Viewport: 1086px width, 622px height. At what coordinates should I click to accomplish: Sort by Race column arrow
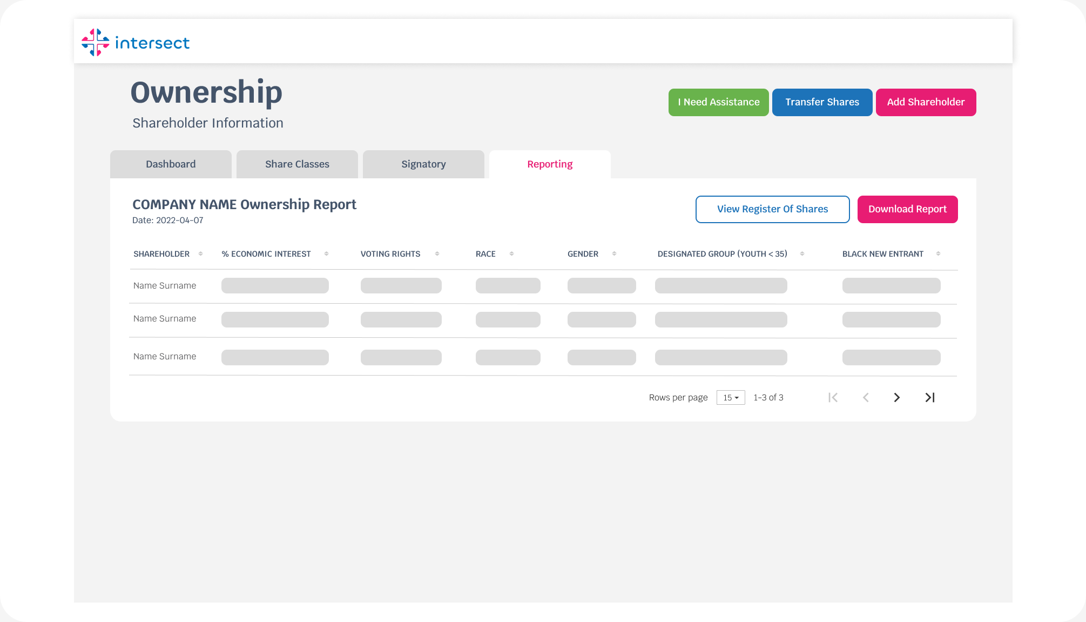(511, 254)
